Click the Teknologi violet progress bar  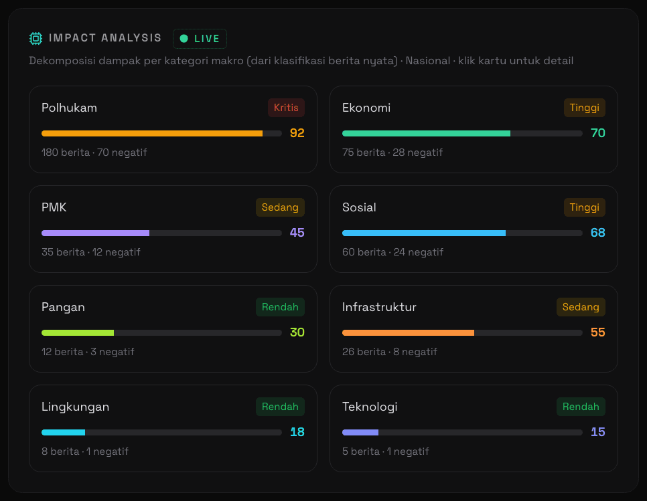coord(462,433)
